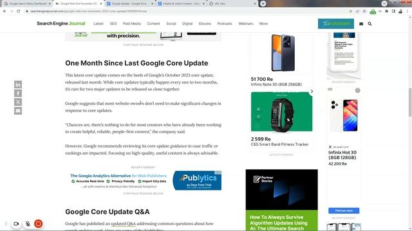Toggle muted microphone in recorder toolbar
Viewport: 412px width, 231px height.
28,224
